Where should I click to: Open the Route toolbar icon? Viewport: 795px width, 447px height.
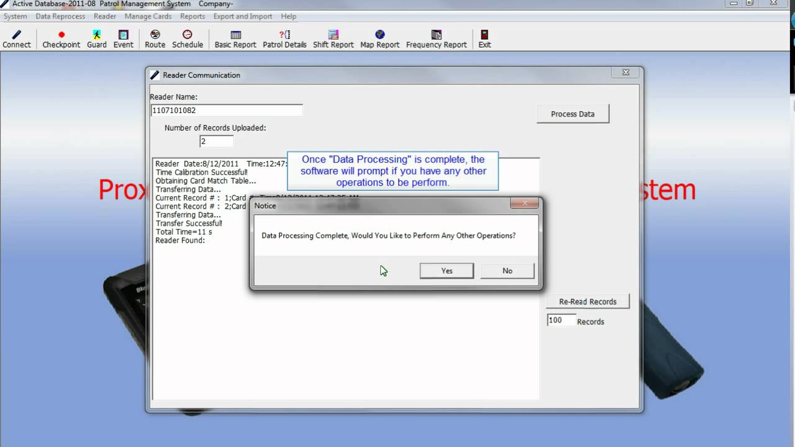(155, 39)
